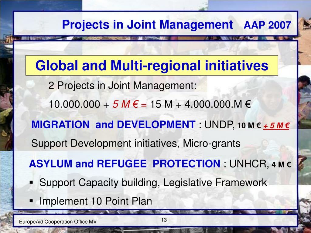
Task: Select the 'ASYLUM and REFUGEE PROTECTION' heading
Action: click(x=125, y=164)
